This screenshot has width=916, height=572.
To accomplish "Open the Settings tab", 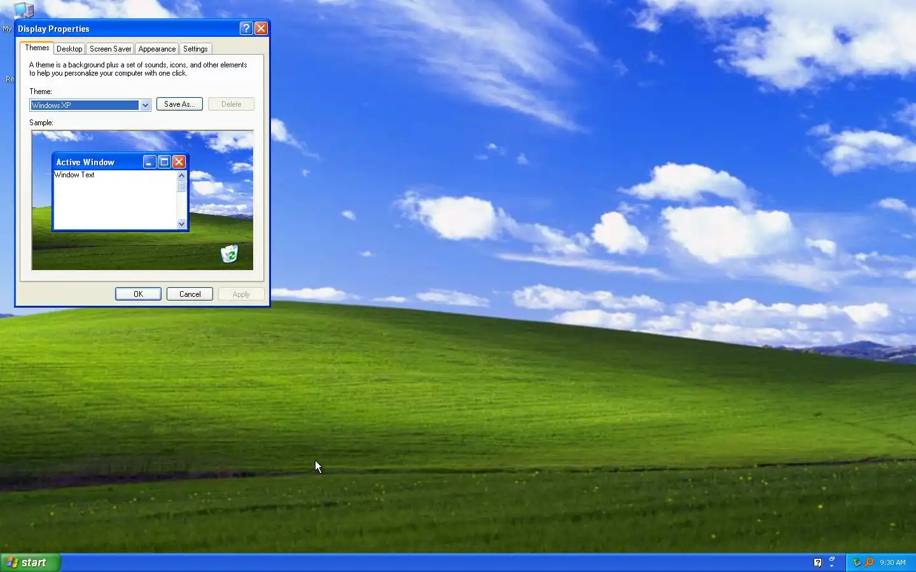I will point(195,49).
